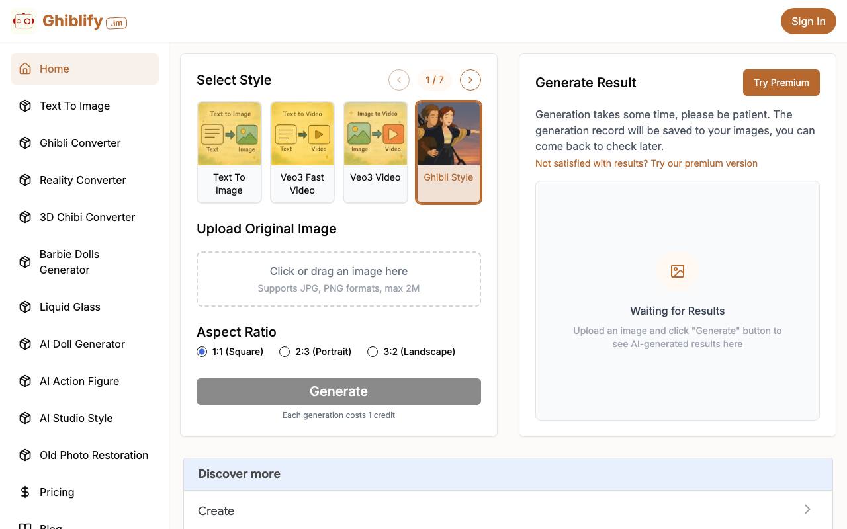This screenshot has height=529, width=847.
Task: Click the cube icon beside Barbie Dolls Generator
Action: [x=25, y=262]
